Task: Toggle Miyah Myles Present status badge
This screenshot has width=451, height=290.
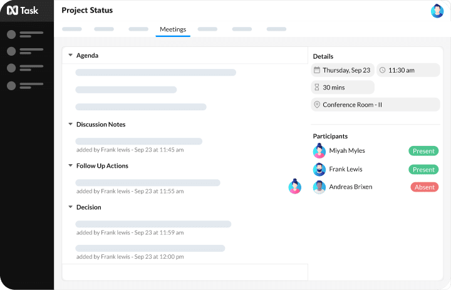Action: (423, 151)
